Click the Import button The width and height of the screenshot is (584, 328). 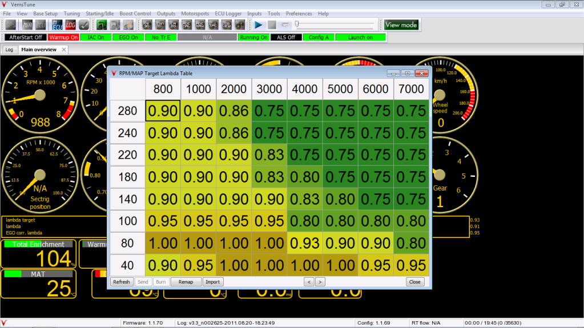tap(213, 282)
